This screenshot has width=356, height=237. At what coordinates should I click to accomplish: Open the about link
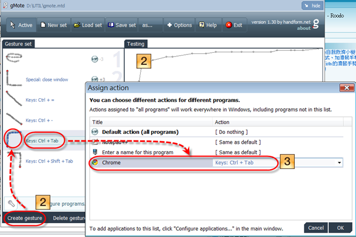click(304, 28)
